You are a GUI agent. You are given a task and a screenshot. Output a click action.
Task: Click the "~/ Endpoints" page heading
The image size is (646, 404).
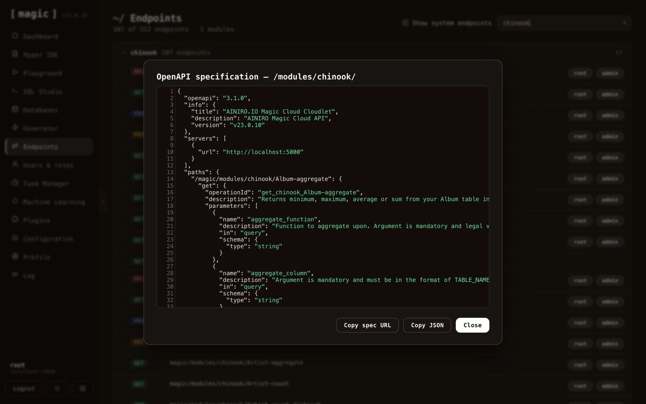coord(147,18)
